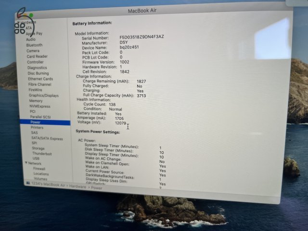
Task: Select the SPI item
Action: tap(34, 143)
